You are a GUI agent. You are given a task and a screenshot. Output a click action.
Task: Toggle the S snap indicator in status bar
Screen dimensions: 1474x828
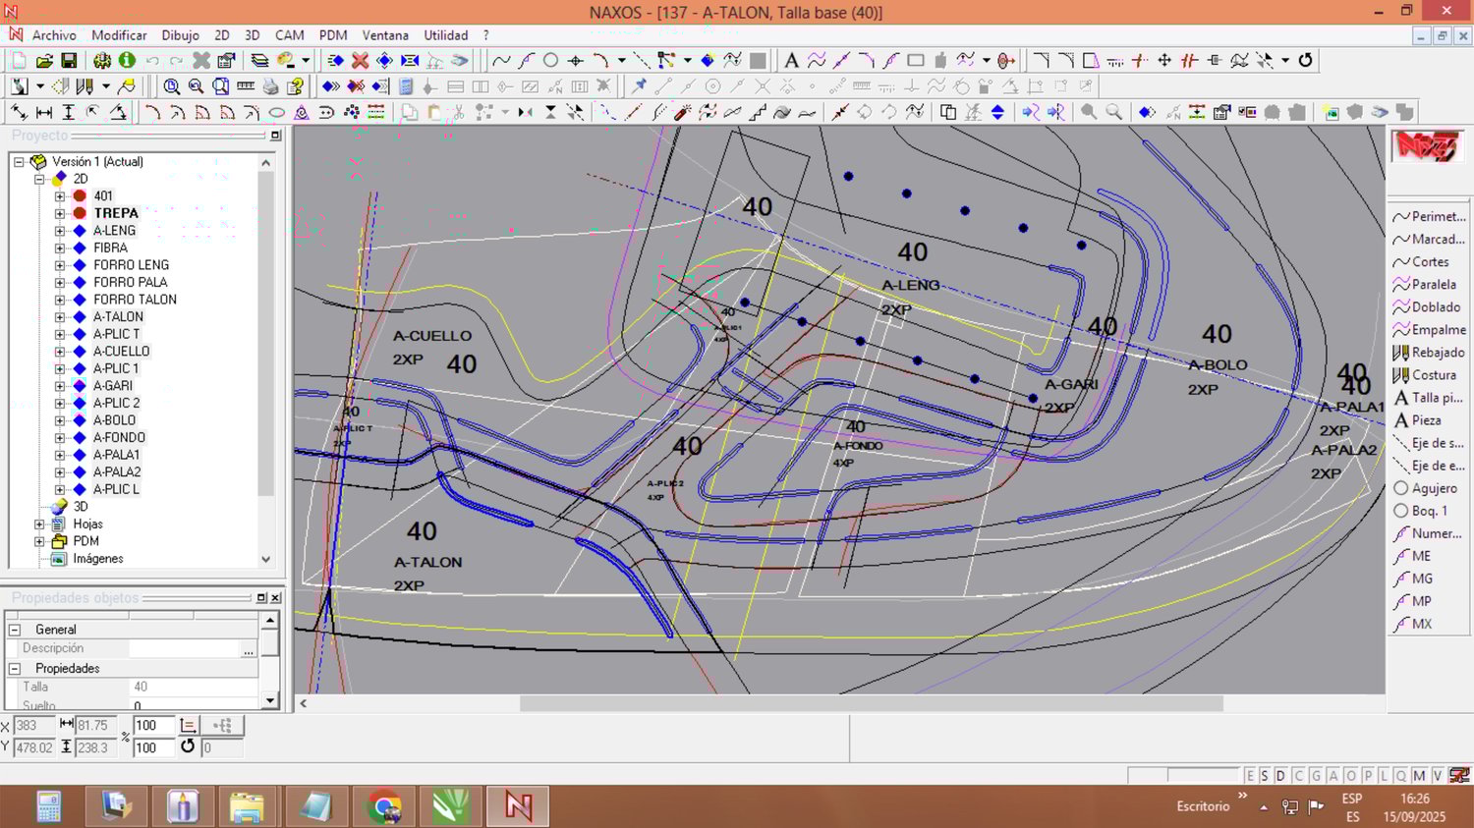[1265, 776]
